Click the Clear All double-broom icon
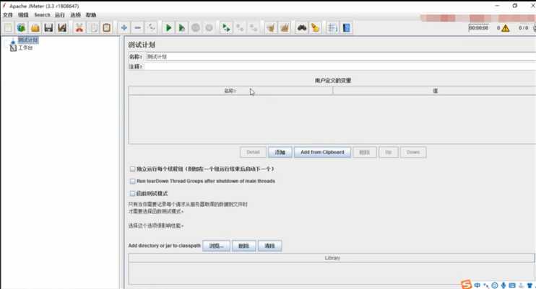This screenshot has height=289, width=536. tap(285, 27)
